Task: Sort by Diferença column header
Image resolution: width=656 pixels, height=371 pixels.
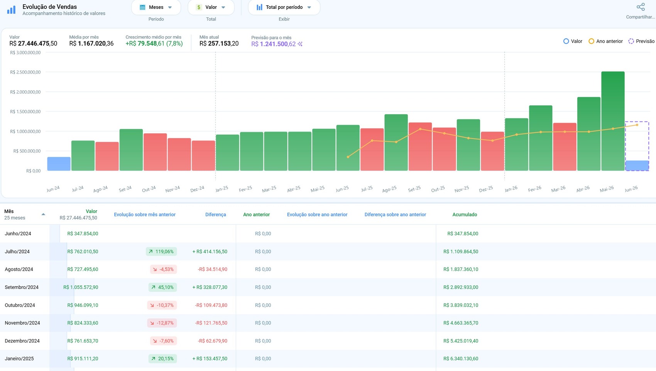Action: click(216, 214)
